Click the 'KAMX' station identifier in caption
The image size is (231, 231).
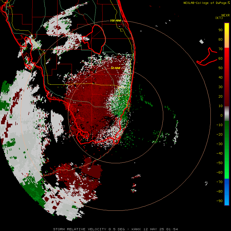136,229
